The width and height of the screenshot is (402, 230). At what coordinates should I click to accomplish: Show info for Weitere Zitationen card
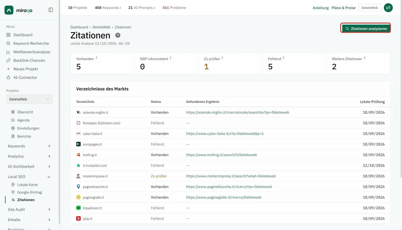click(364, 58)
